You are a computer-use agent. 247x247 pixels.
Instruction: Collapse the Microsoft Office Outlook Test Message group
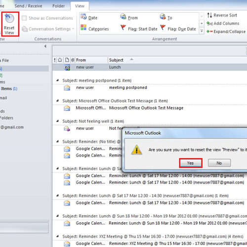point(57,101)
